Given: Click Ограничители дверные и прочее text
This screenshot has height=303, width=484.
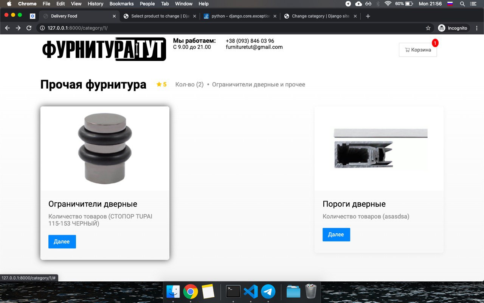Looking at the screenshot, I should pos(259,84).
